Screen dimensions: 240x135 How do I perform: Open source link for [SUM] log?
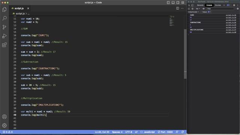[x=231, y=15]
